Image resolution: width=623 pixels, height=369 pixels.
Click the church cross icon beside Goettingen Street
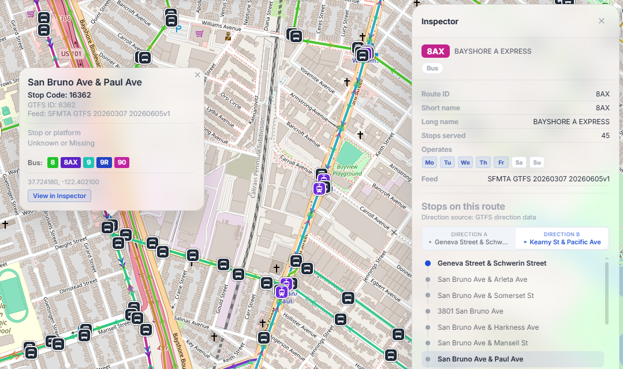pyautogui.click(x=5, y=225)
